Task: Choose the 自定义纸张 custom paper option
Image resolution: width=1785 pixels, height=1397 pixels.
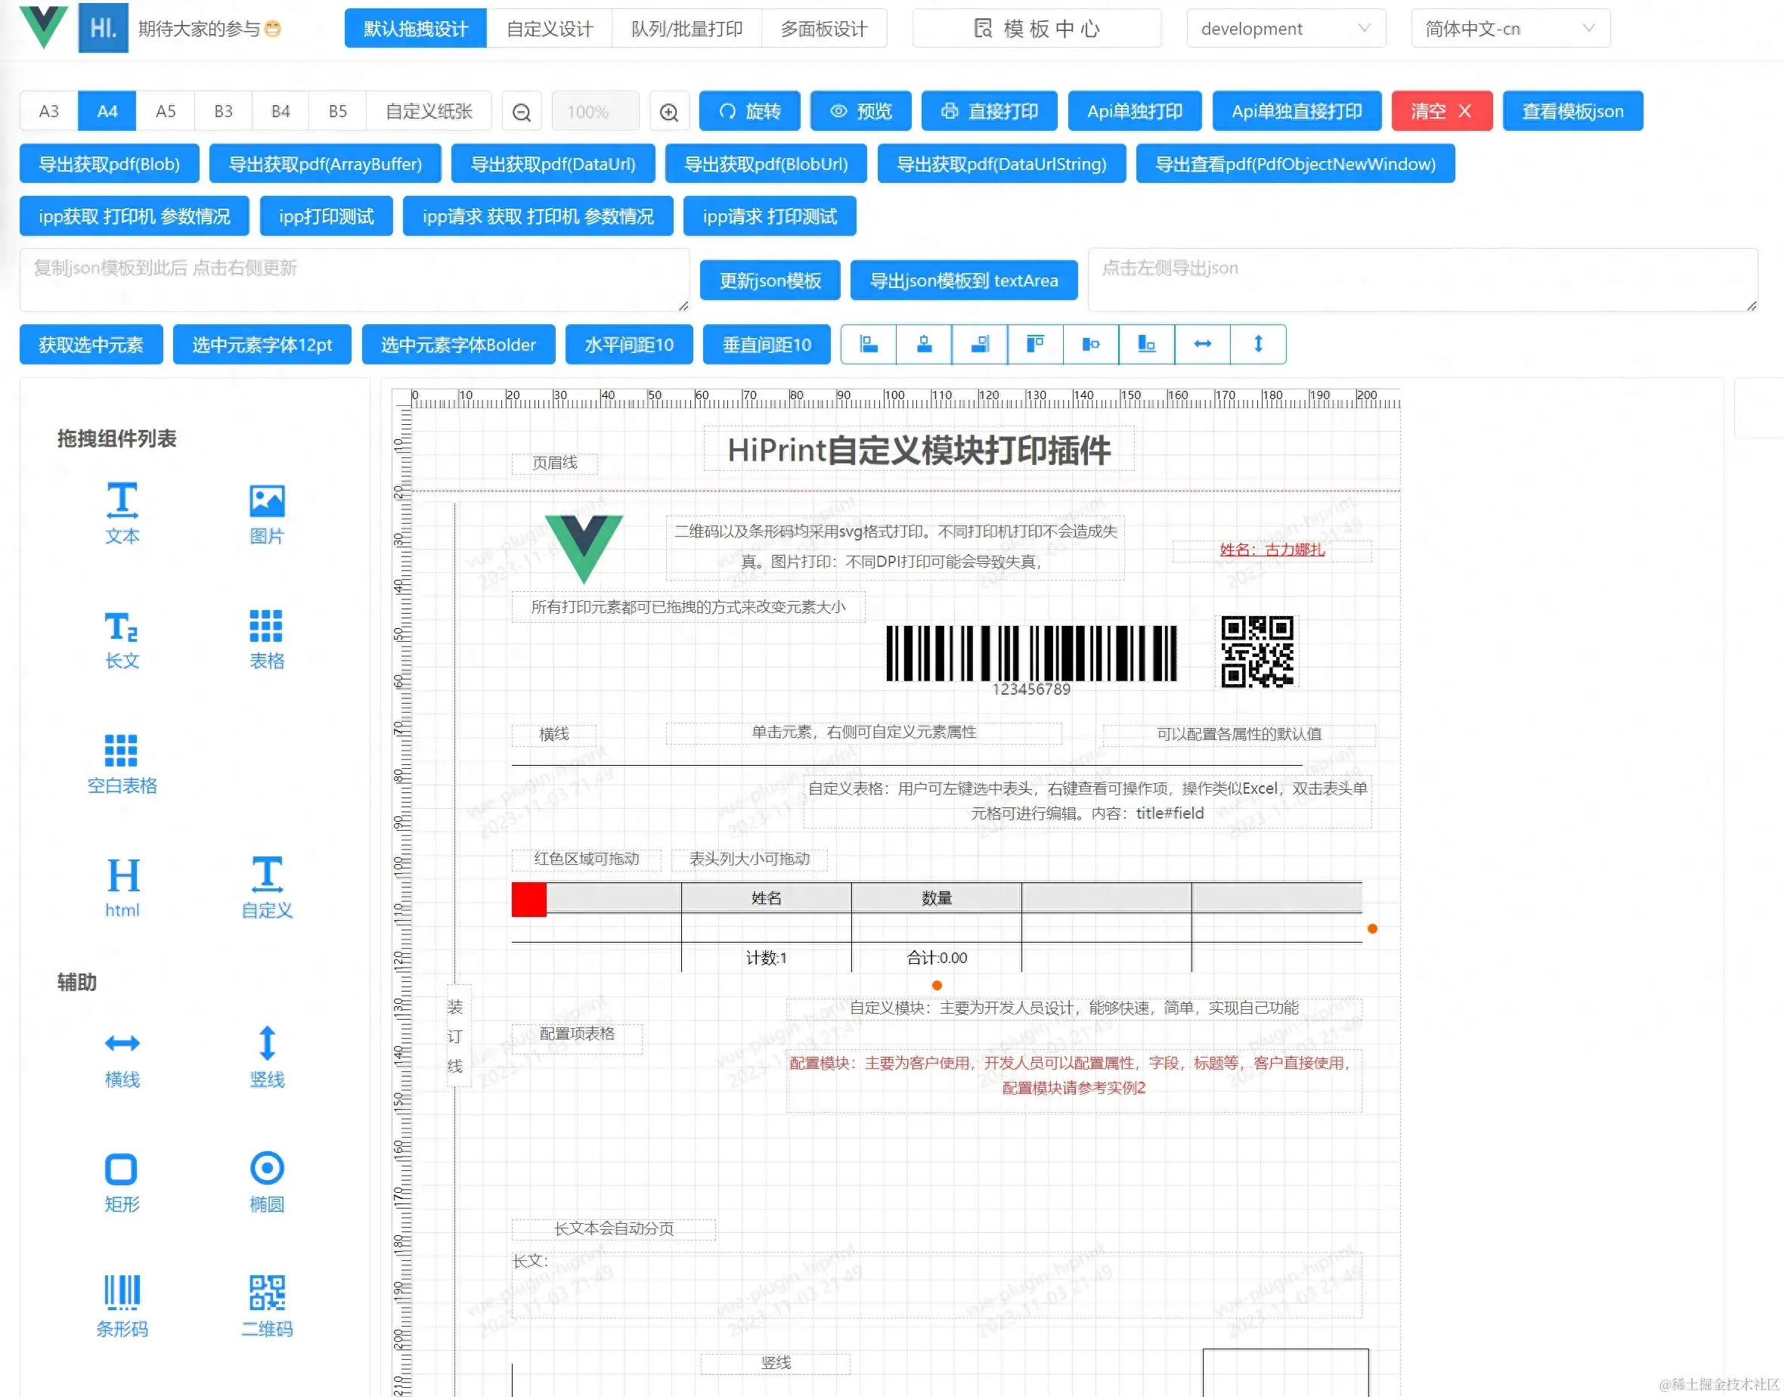Action: pos(429,111)
